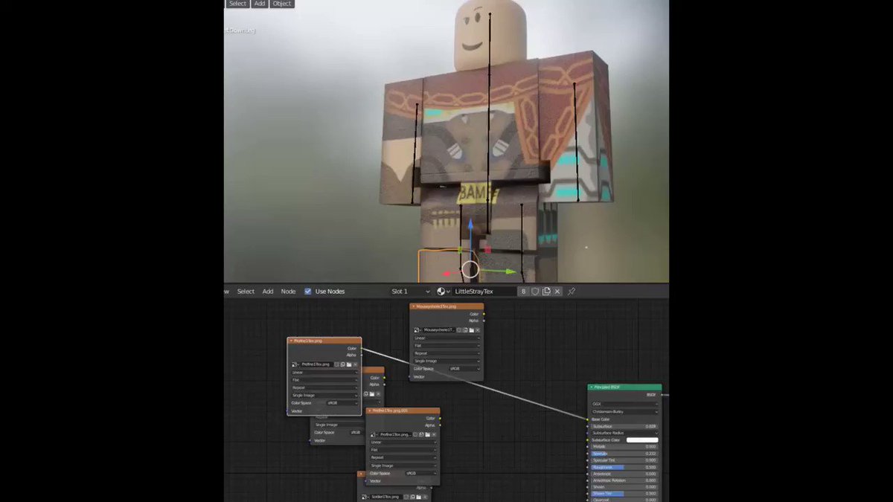893x502 pixels.
Task: Open Flat projection dropdown in Mouseychere1Tex node
Action: point(447,345)
